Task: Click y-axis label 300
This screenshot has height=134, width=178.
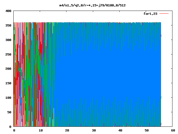Action: pyautogui.click(x=8, y=40)
